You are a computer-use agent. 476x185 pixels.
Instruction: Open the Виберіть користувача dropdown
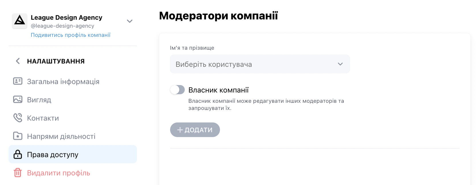coord(260,64)
